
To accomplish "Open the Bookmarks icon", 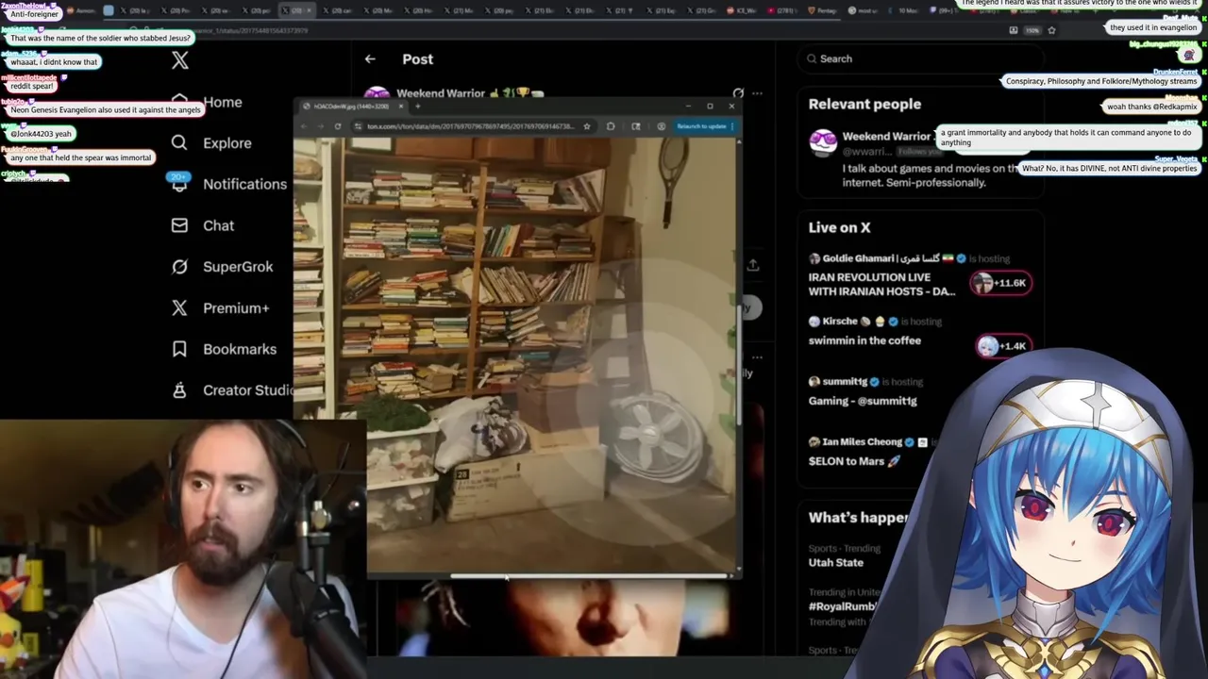I will (179, 349).
